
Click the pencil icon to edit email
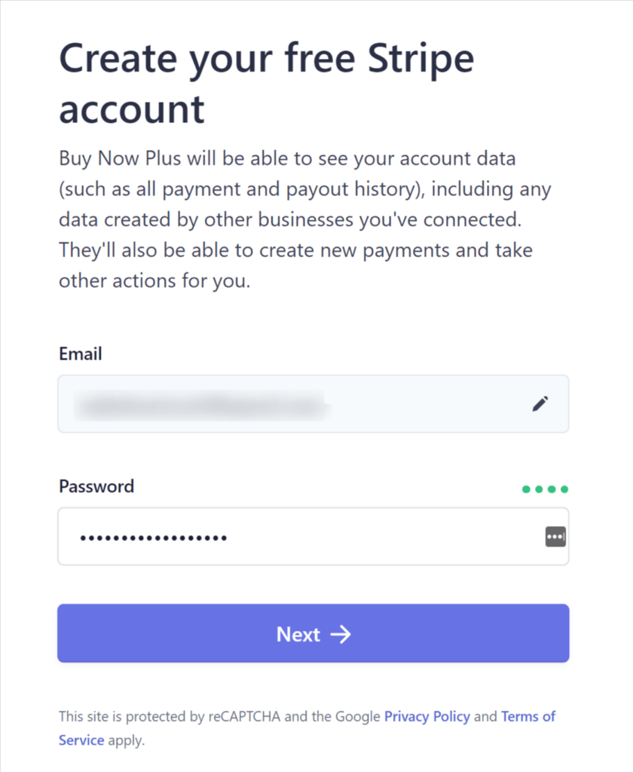coord(540,404)
